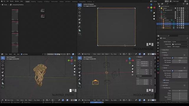Click zoom icon in bottom-right viewport
Viewport: 189px width, 106px height.
[133, 66]
